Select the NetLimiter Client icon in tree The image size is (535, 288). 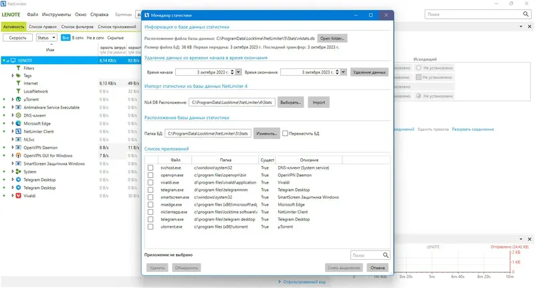point(19,131)
